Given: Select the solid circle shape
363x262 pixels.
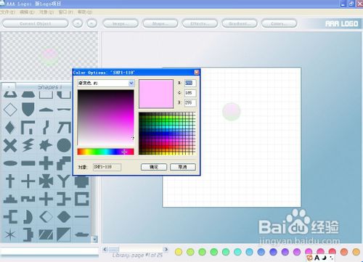Looking at the screenshot, I should click(x=64, y=145).
